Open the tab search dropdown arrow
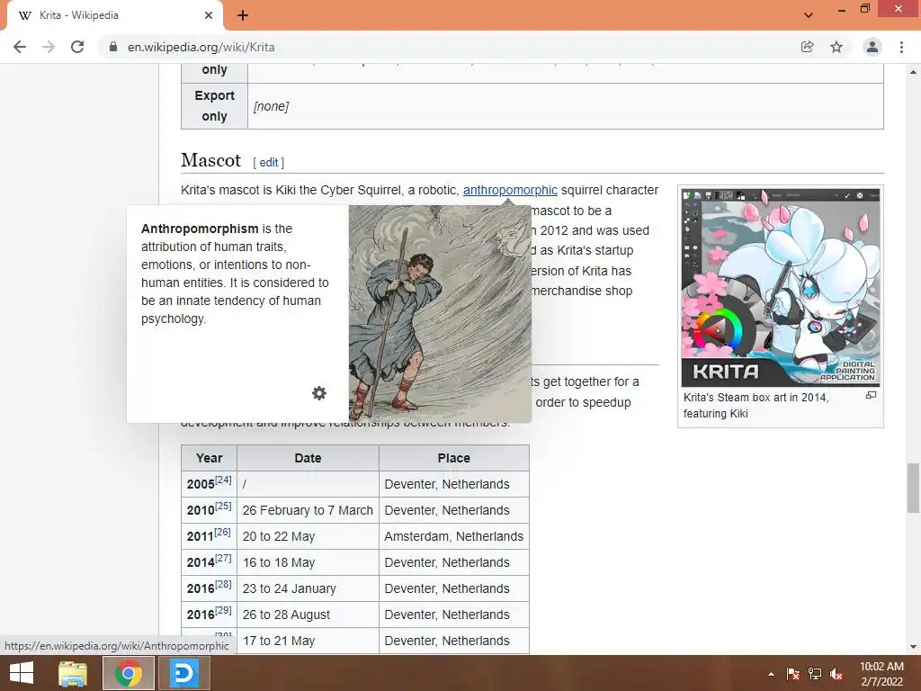 click(809, 15)
